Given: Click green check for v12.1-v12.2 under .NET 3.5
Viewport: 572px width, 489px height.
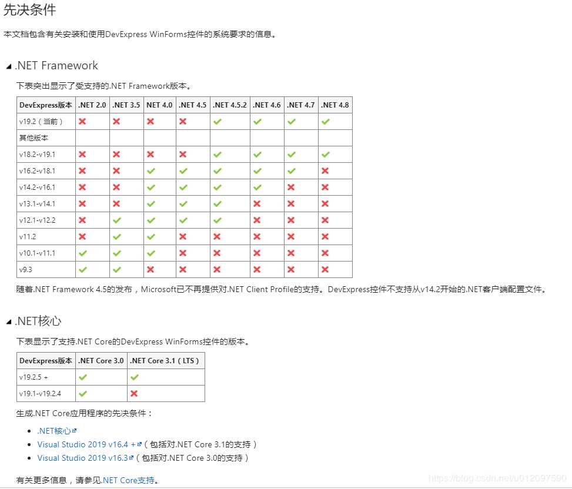Looking at the screenshot, I should (x=117, y=220).
